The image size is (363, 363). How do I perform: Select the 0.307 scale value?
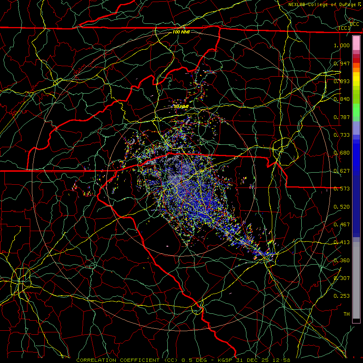coord(342,278)
